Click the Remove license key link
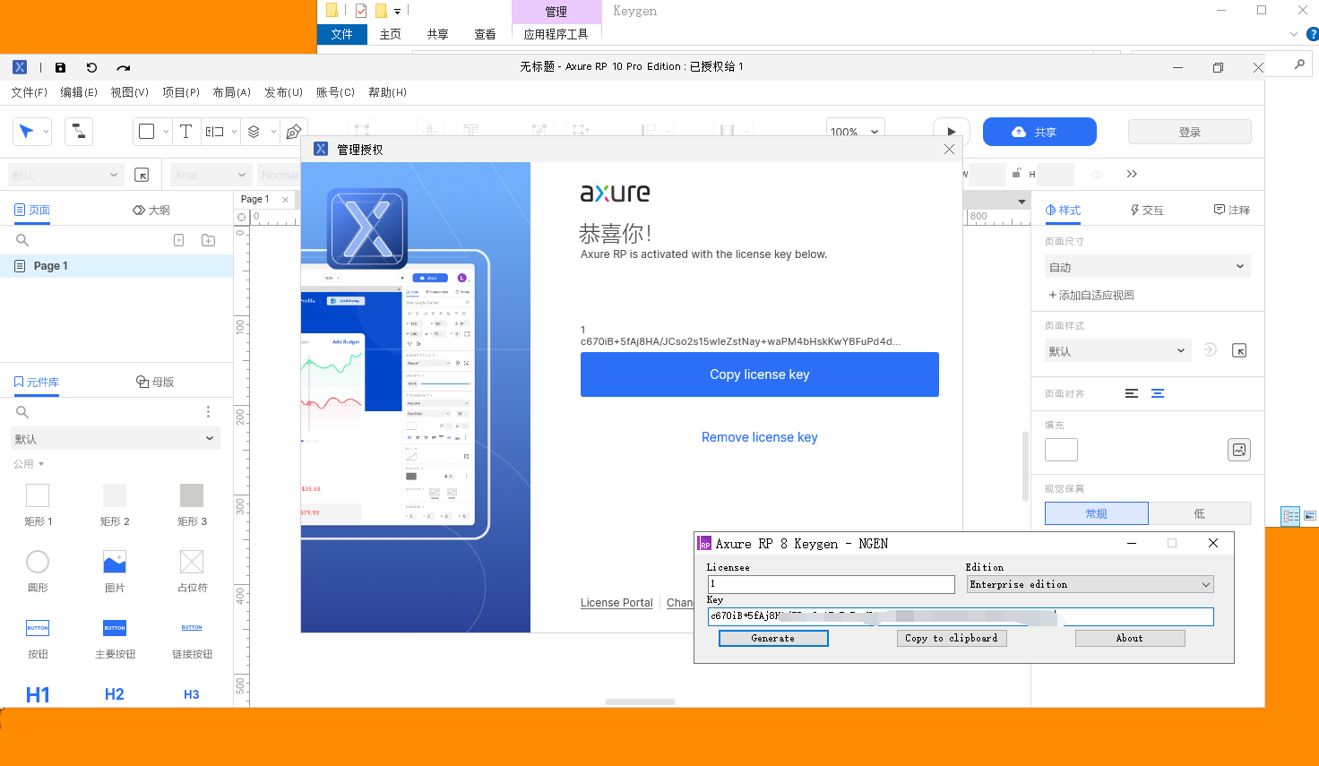Viewport: 1319px width, 766px height. (x=760, y=437)
